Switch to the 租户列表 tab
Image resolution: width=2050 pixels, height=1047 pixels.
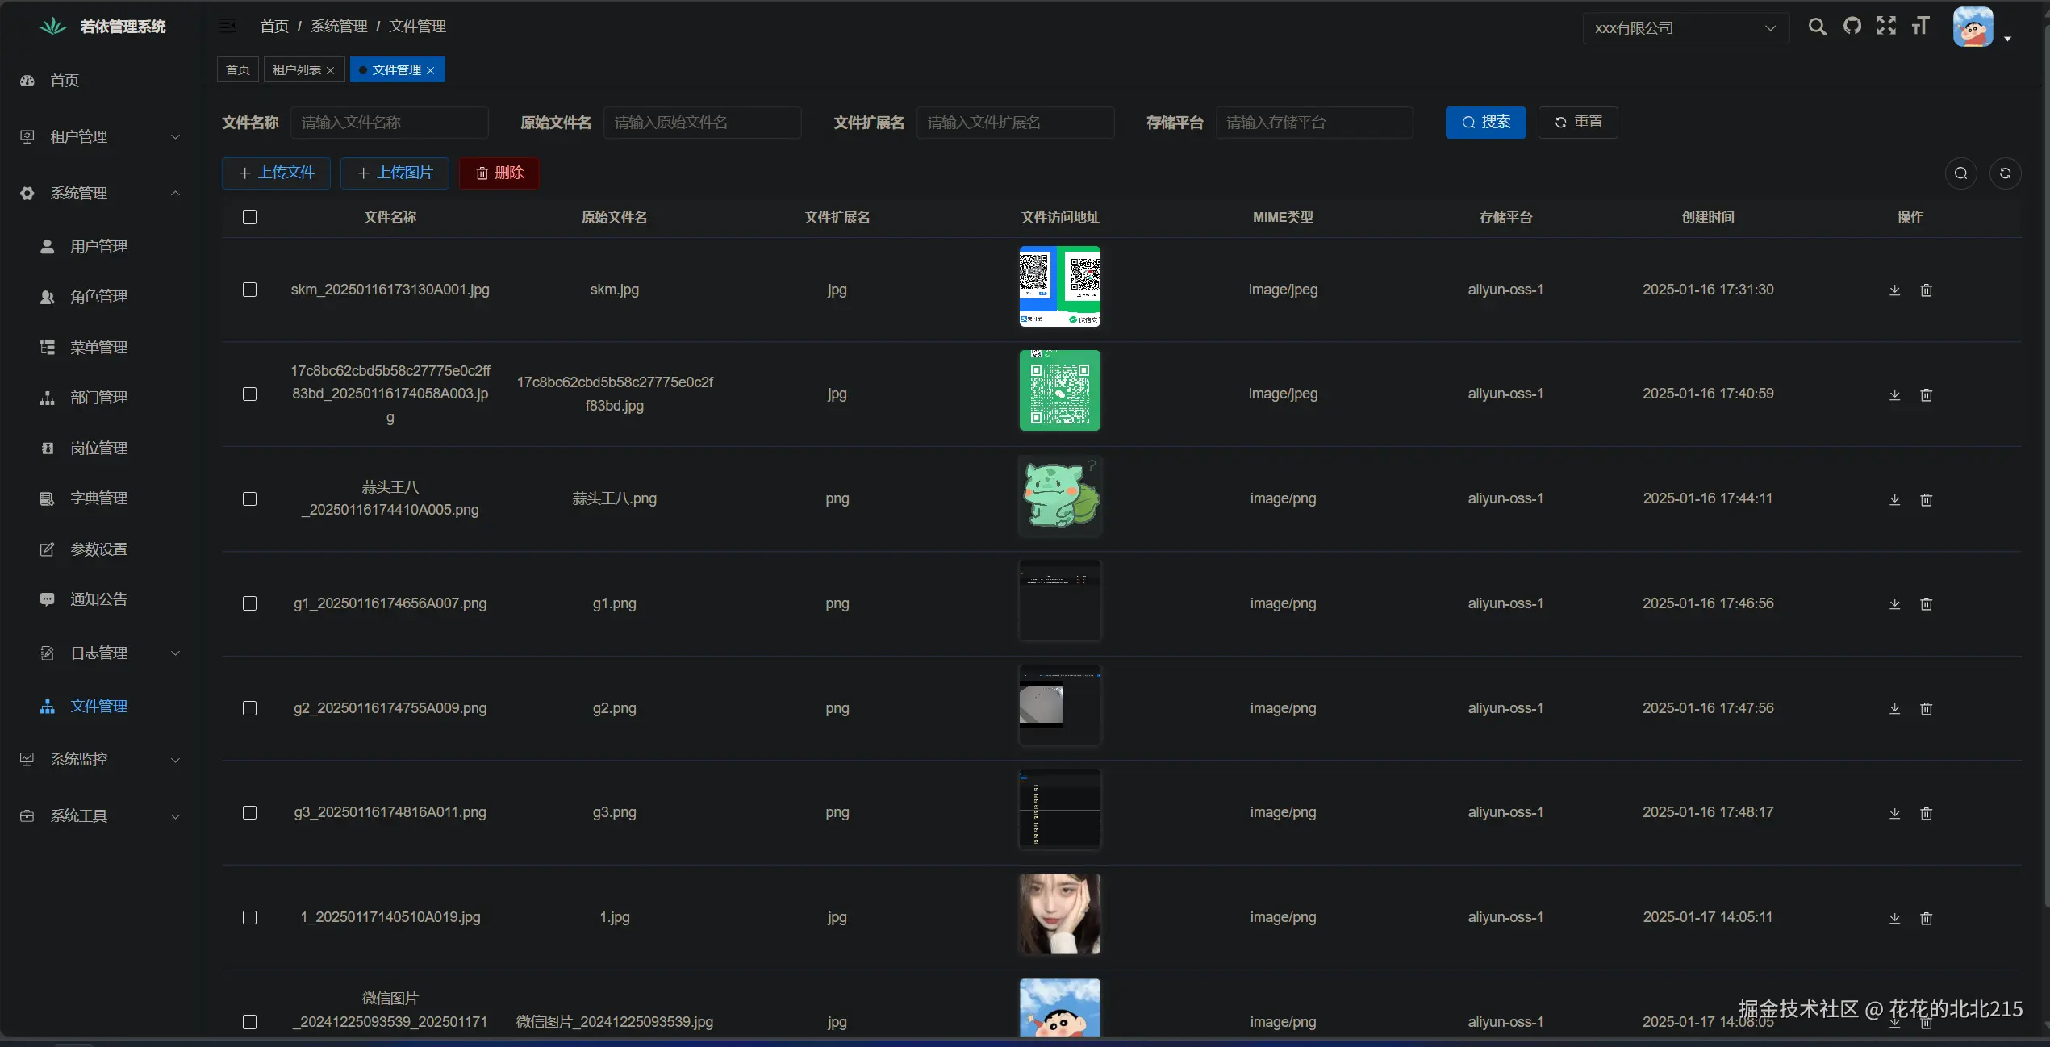pyautogui.click(x=297, y=70)
